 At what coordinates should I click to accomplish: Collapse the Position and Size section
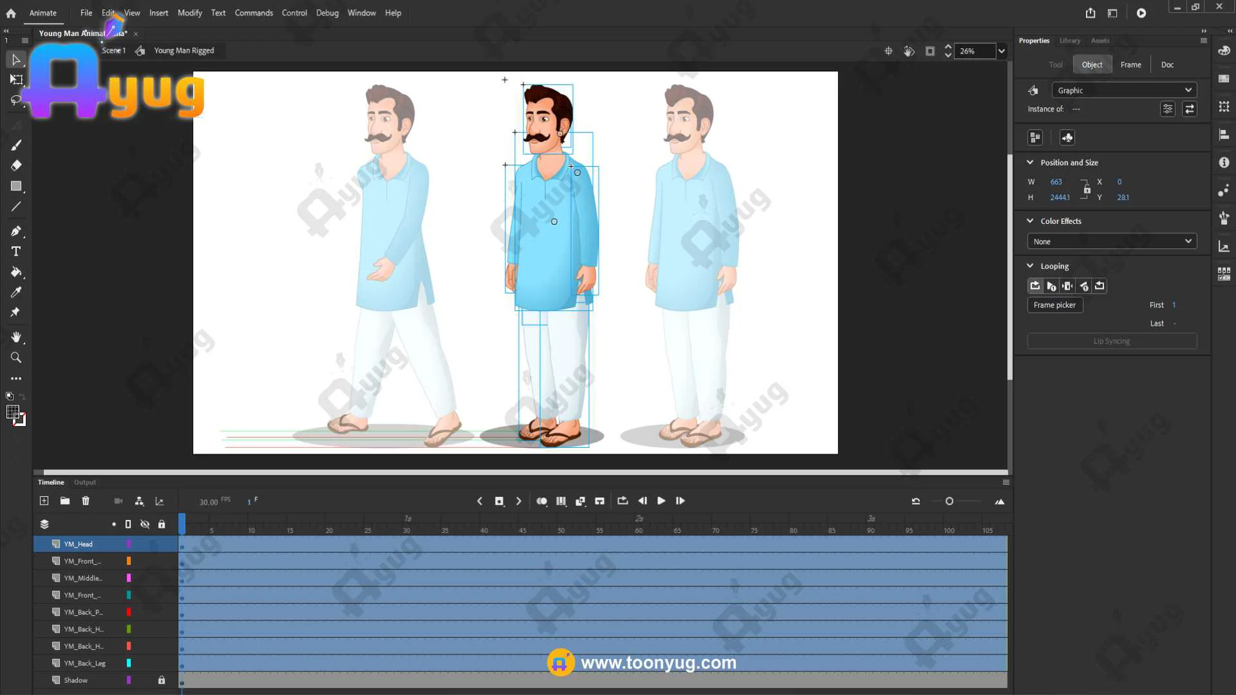(x=1030, y=162)
